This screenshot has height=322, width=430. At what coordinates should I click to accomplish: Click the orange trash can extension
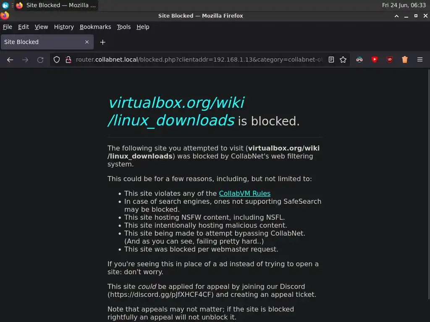(404, 60)
